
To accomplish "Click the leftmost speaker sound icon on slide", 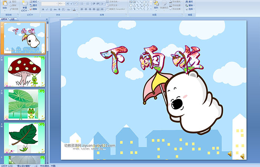I will [230, 154].
